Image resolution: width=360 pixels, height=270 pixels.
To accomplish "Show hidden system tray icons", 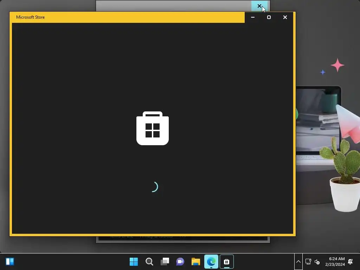I will click(298, 262).
